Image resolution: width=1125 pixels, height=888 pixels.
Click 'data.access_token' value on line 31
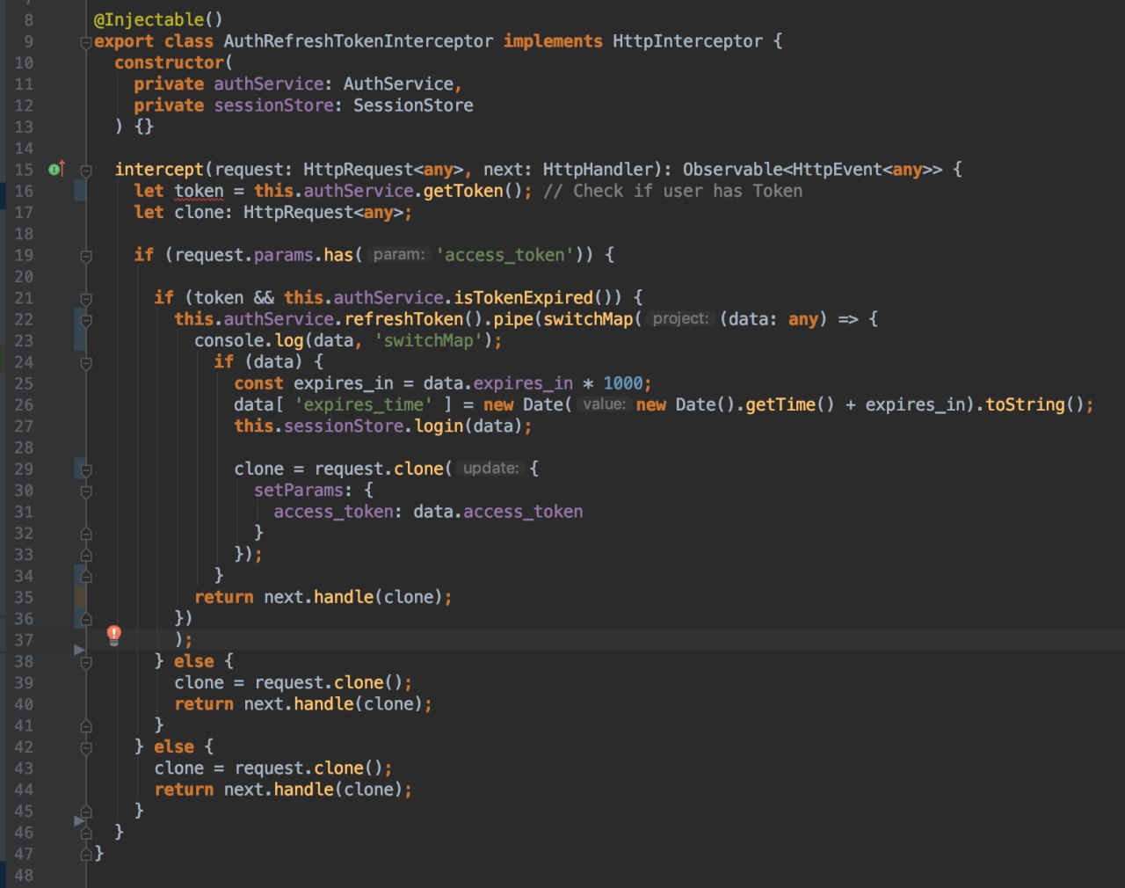[497, 512]
